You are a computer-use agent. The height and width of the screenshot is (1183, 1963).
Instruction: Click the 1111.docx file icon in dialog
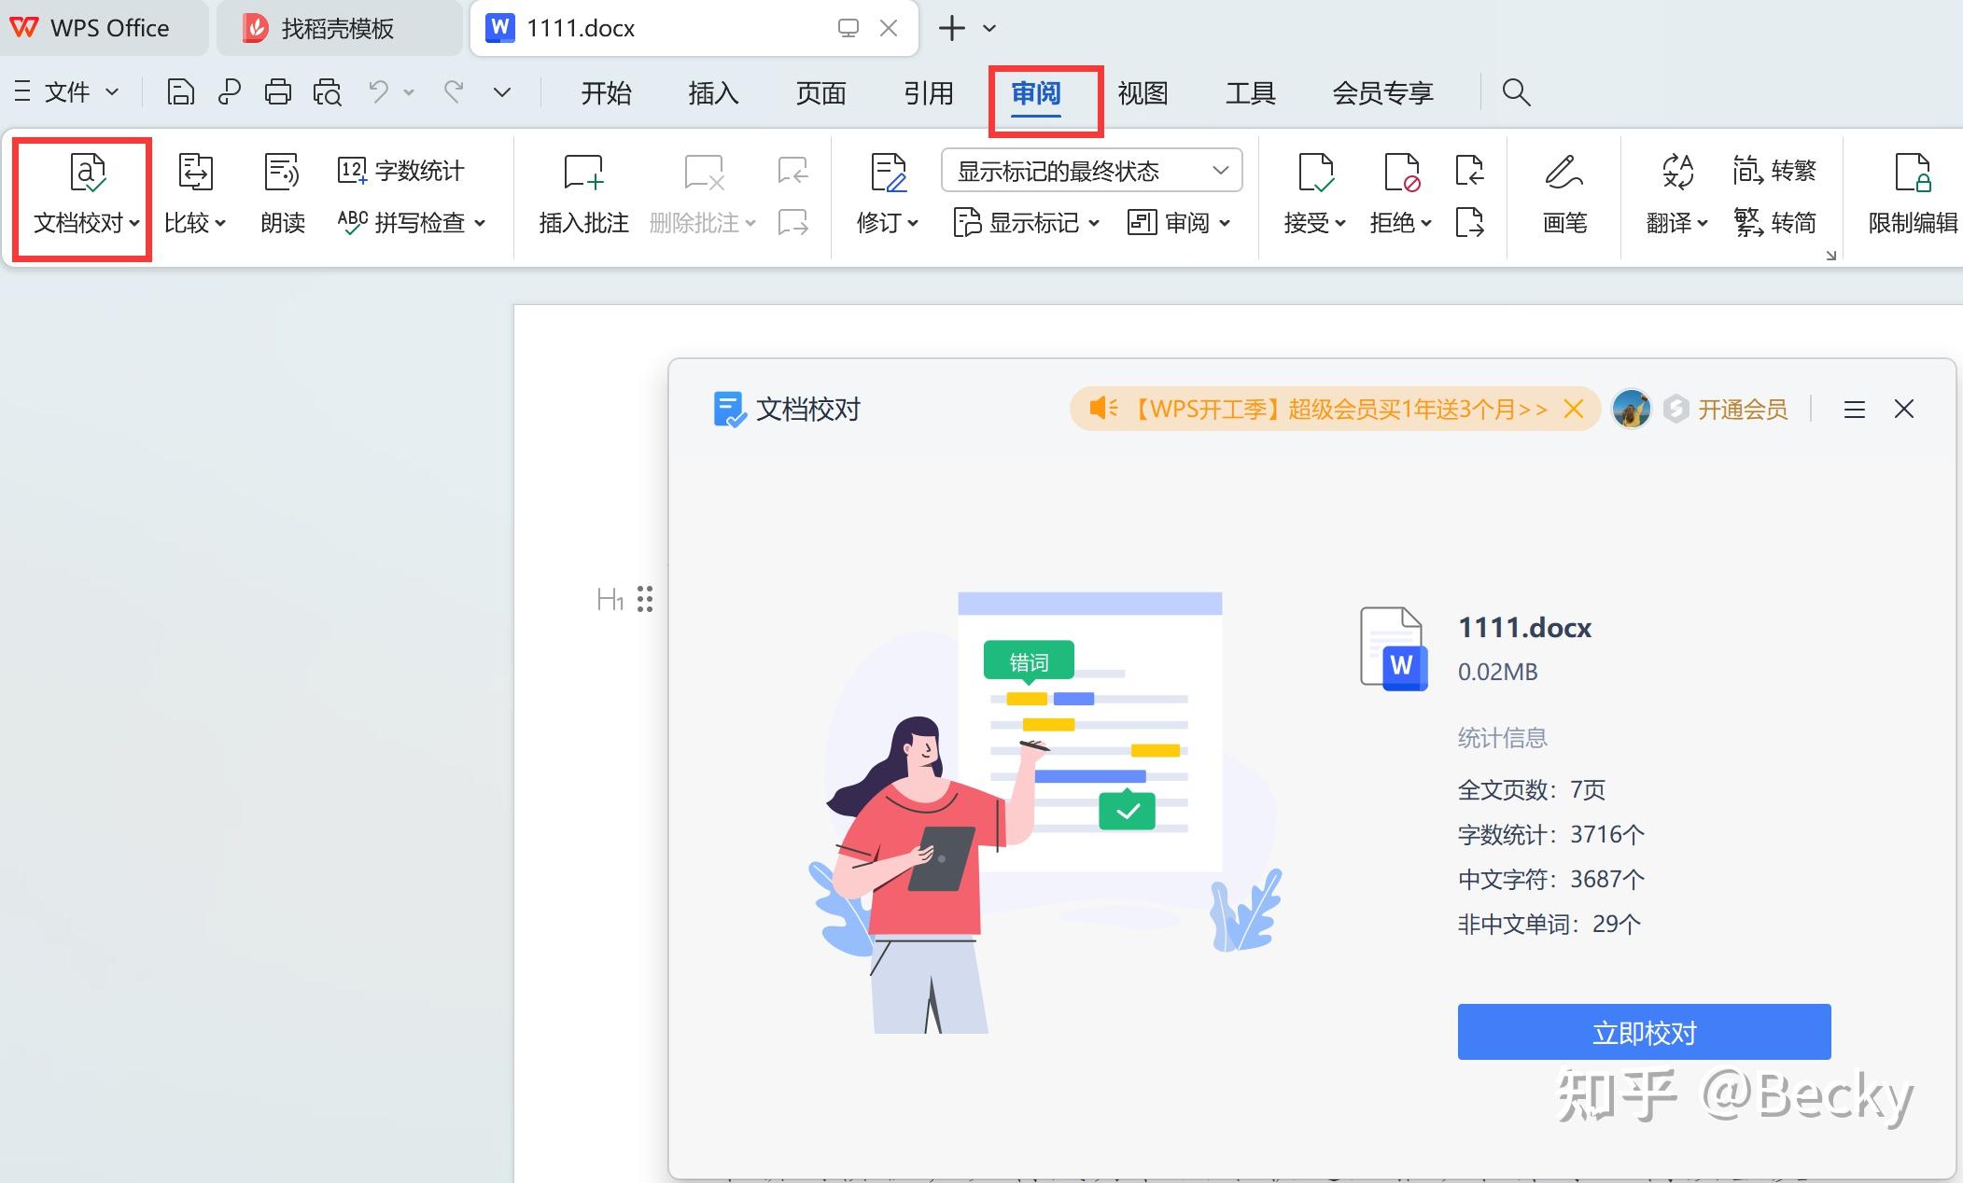pyautogui.click(x=1393, y=648)
